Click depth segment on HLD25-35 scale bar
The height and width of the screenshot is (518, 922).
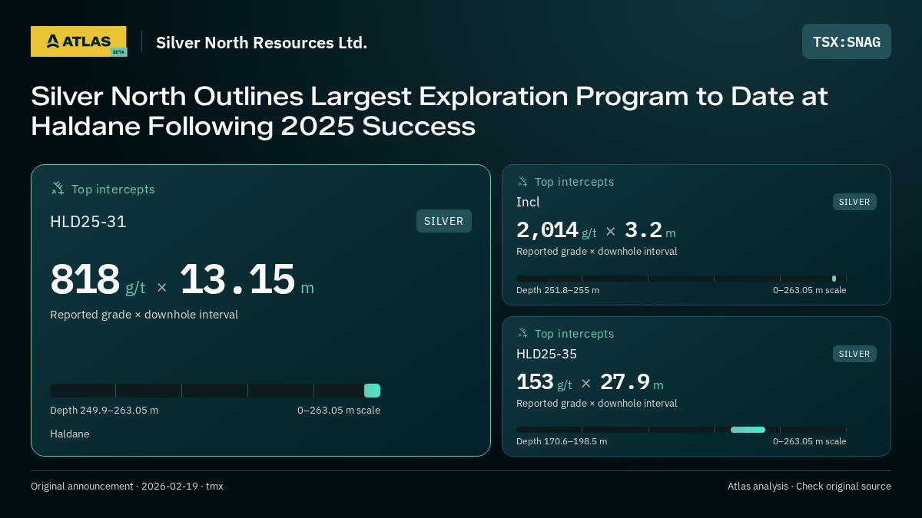748,430
